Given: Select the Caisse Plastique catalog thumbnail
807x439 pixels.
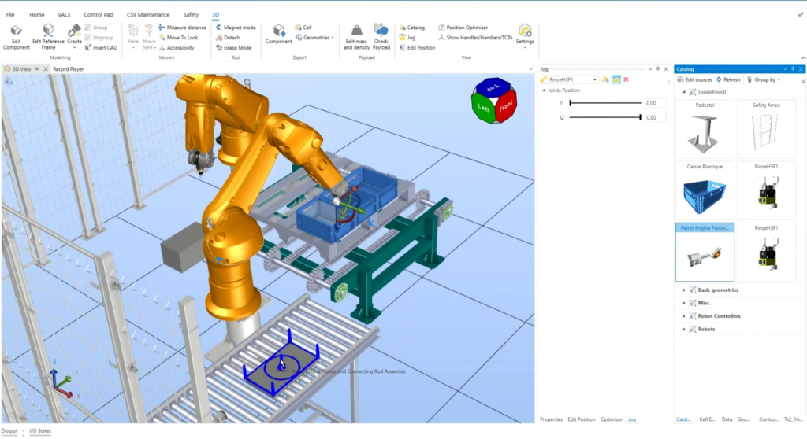Looking at the screenshot, I should tap(705, 191).
